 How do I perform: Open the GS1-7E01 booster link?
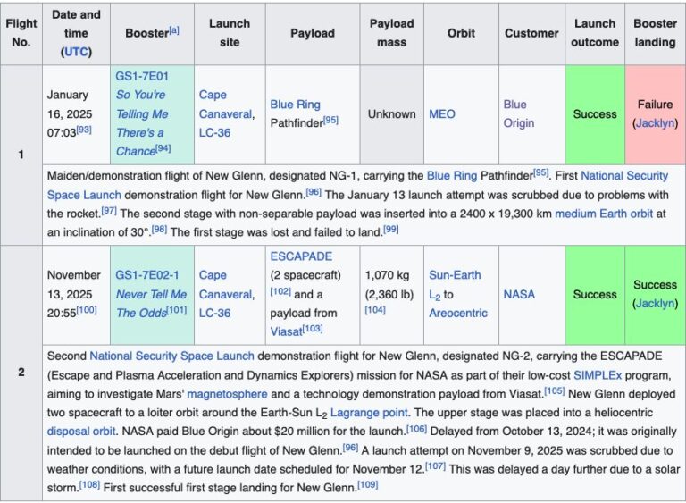[x=142, y=76]
